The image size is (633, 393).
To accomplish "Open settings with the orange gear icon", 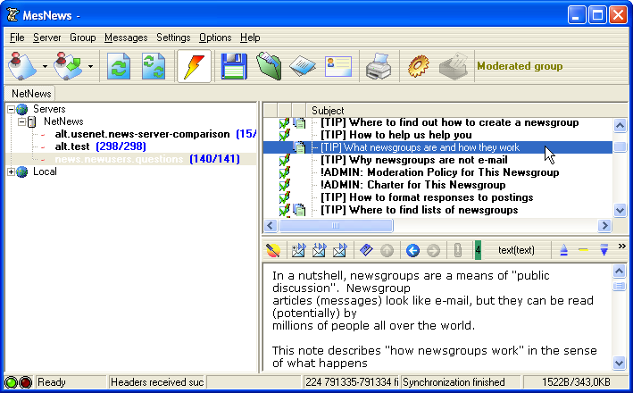I will tap(419, 66).
